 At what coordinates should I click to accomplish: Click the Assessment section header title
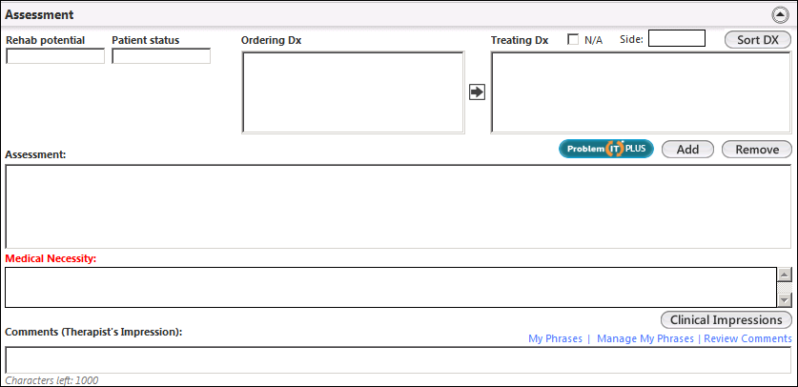coord(40,15)
